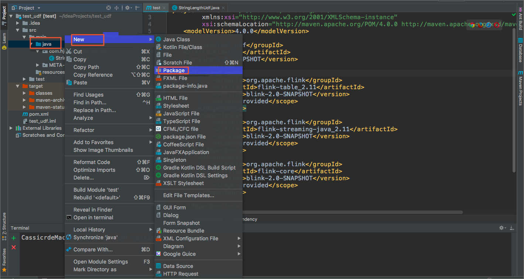This screenshot has width=524, height=279.
Task: Click the editor vertical scrollbar
Action: 515,100
